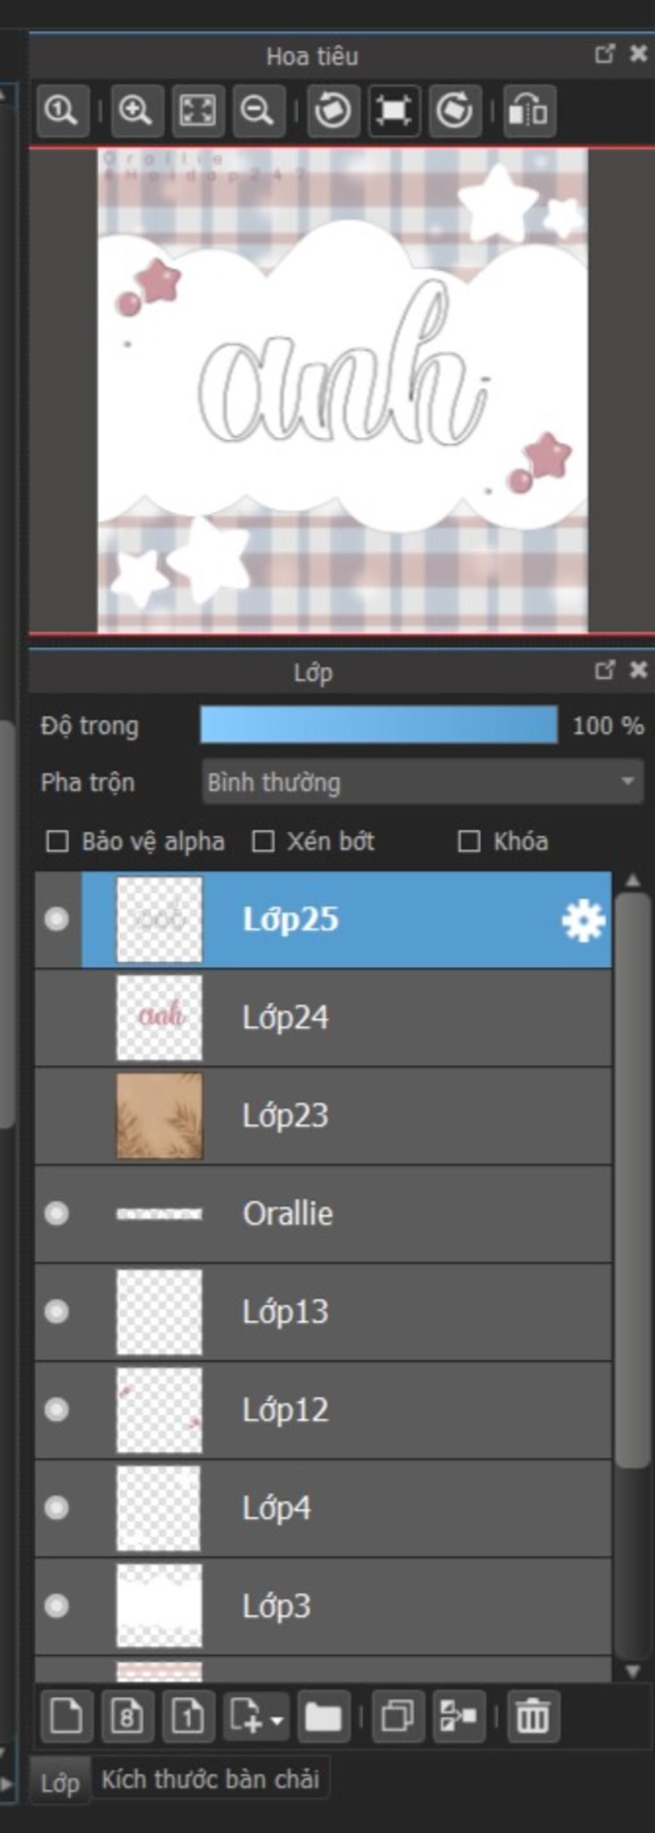Duplicate the current layer
Image resolution: width=655 pixels, height=1833 pixels.
pyautogui.click(x=398, y=1717)
